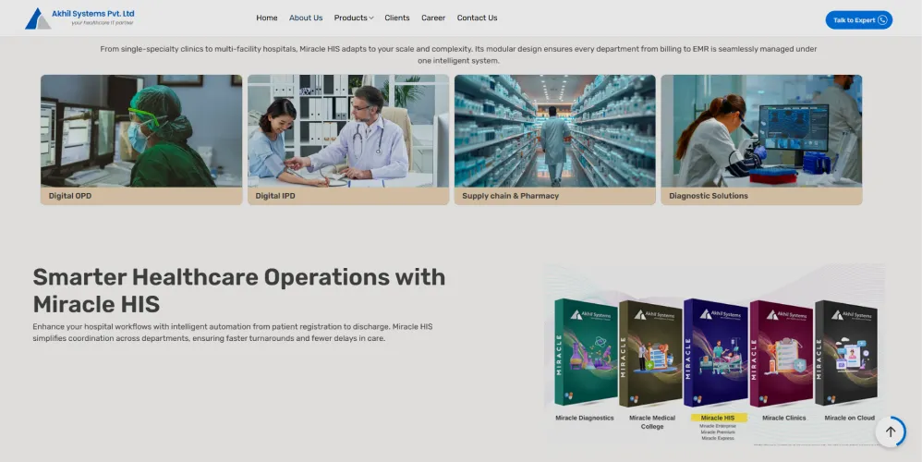Click the Miracle Clinics caption
This screenshot has height=462, width=922.
[x=783, y=418]
